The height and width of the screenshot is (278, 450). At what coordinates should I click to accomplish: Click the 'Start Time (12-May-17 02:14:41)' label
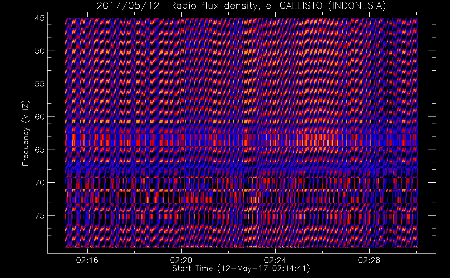point(241,269)
